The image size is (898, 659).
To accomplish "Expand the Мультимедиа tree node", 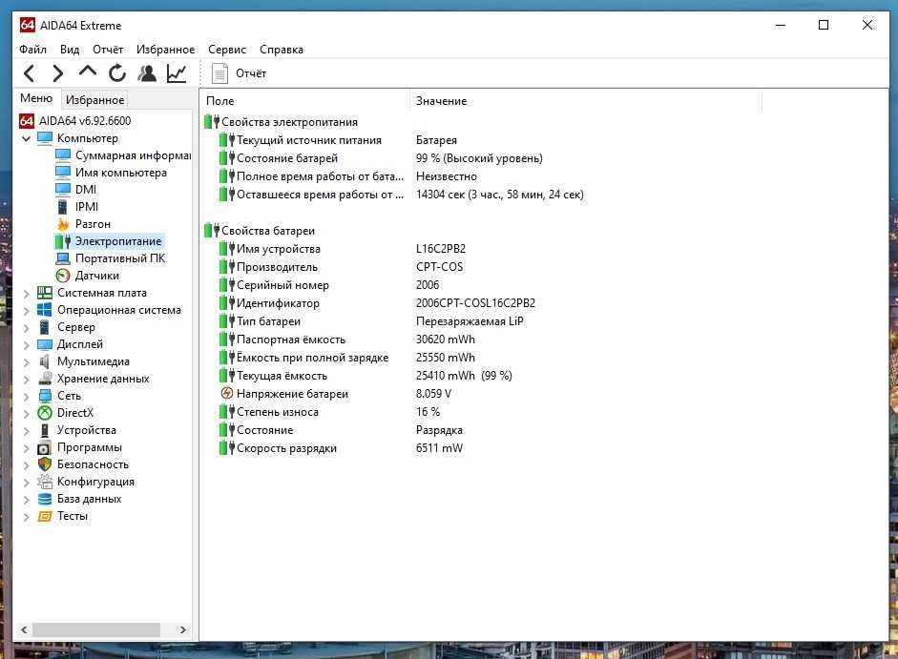I will click(x=26, y=361).
